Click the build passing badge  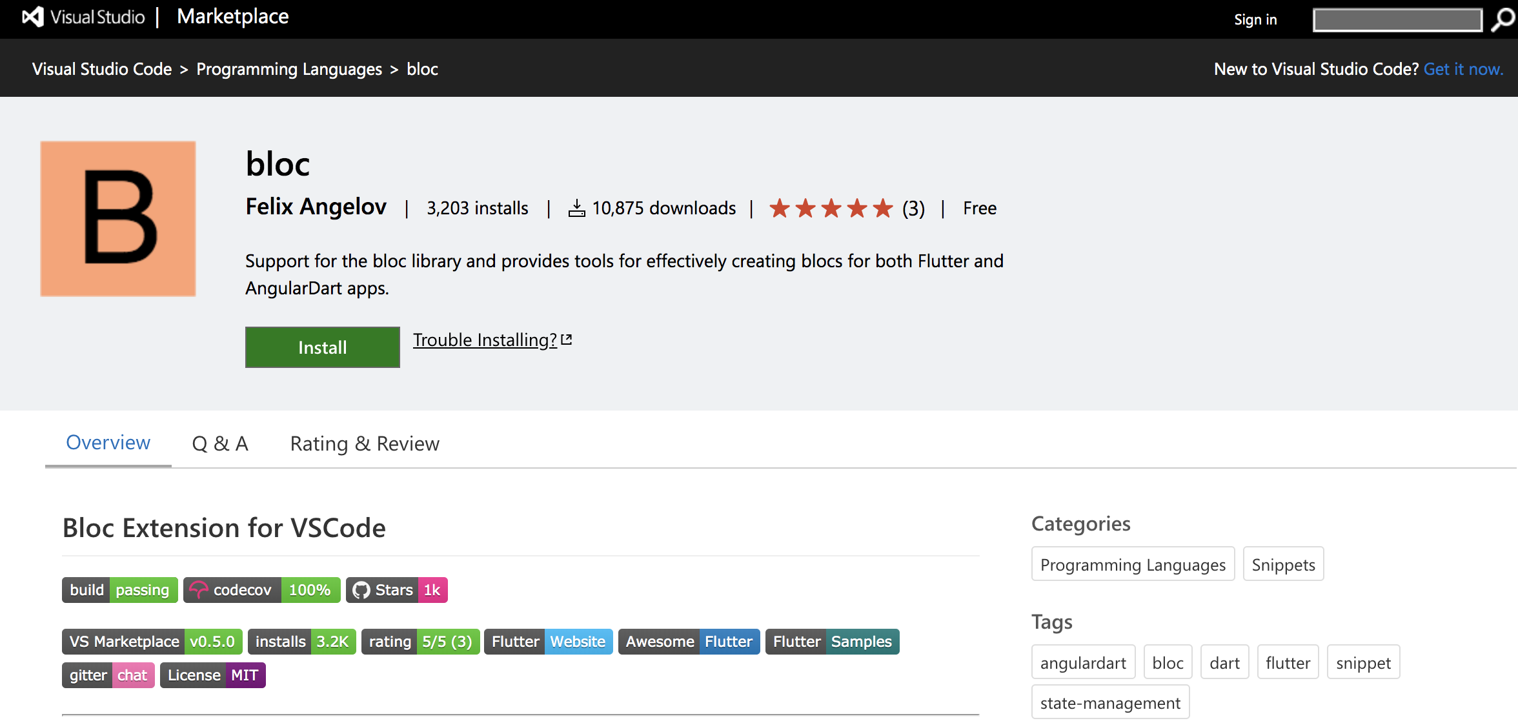point(120,590)
